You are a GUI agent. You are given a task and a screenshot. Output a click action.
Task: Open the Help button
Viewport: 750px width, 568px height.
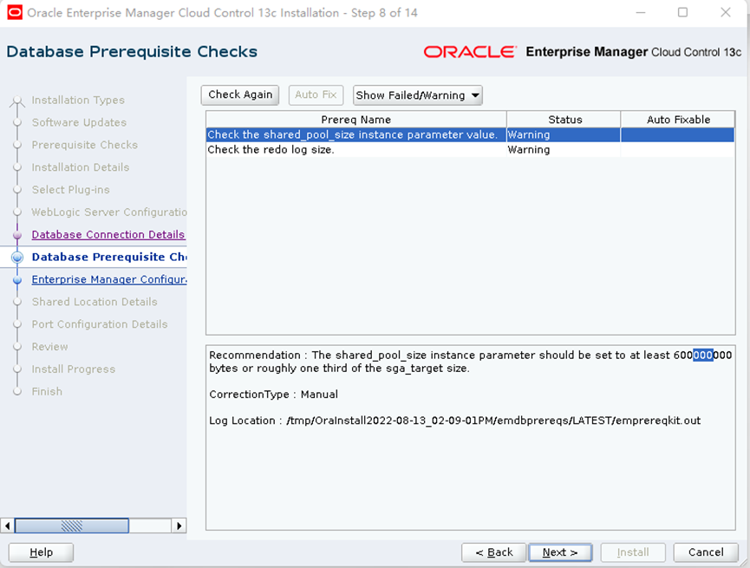point(41,552)
